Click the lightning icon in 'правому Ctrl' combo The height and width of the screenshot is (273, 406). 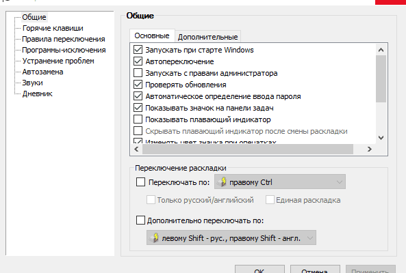222,182
